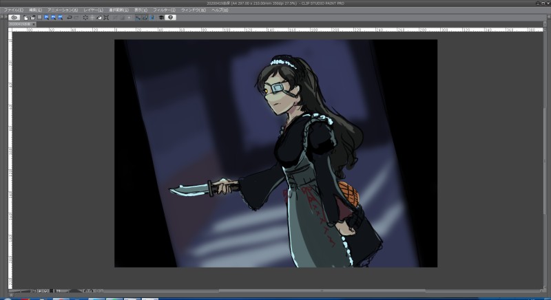Click the zoom percentage field at bottom
The width and height of the screenshot is (551, 300).
[x=32, y=291]
